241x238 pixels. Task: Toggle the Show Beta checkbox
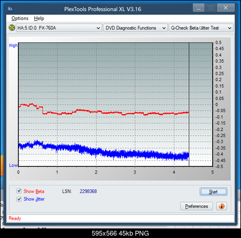[19, 191]
